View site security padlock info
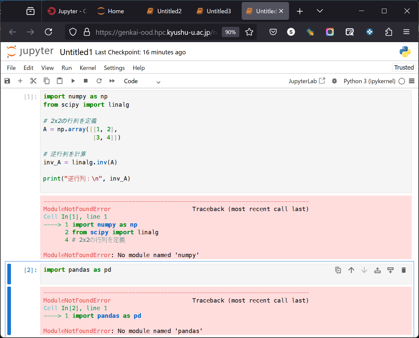419x338 pixels. pyautogui.click(x=87, y=32)
